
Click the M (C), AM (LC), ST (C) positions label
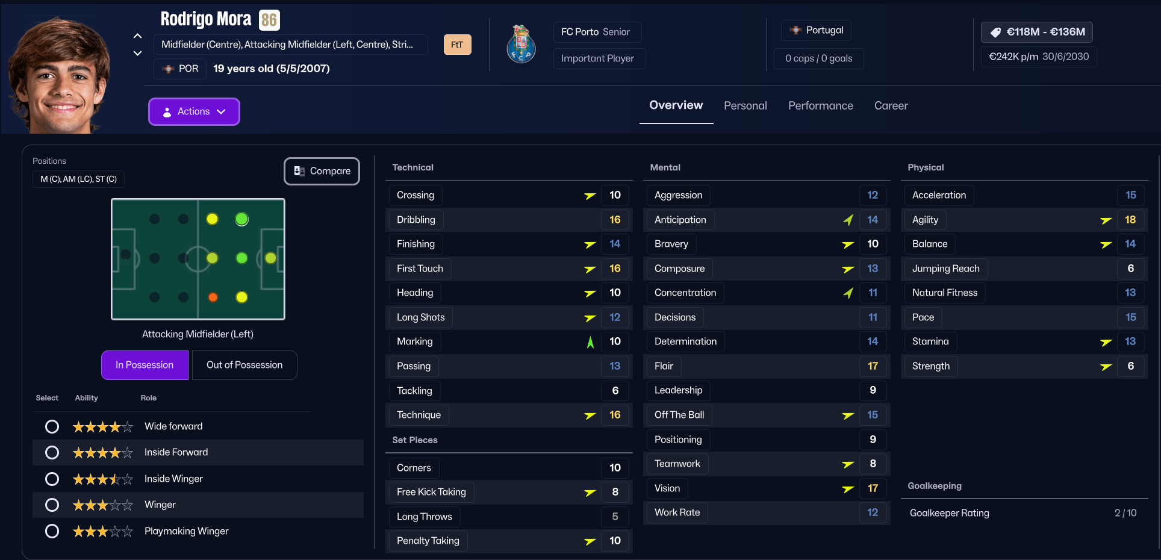pyautogui.click(x=78, y=179)
